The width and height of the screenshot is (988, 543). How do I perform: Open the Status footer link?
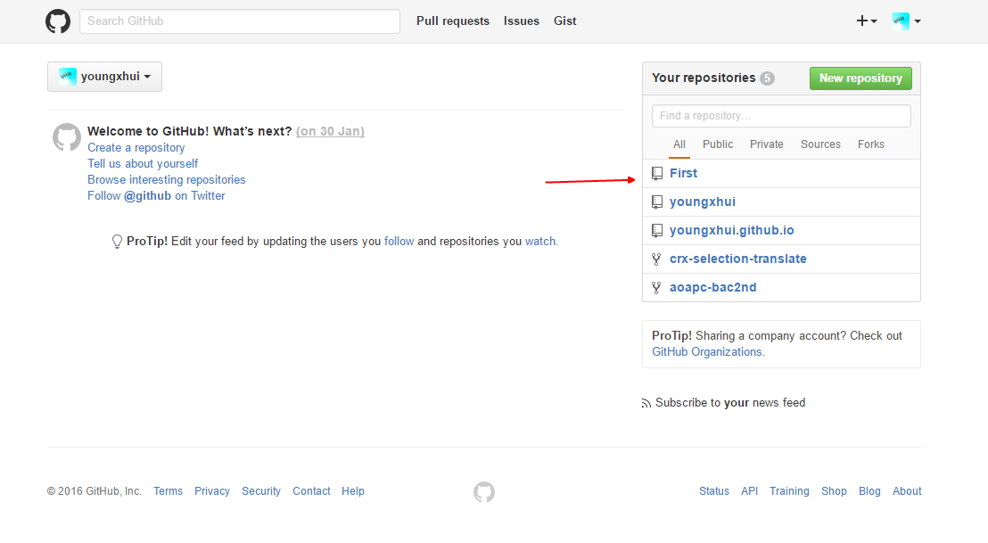714,491
